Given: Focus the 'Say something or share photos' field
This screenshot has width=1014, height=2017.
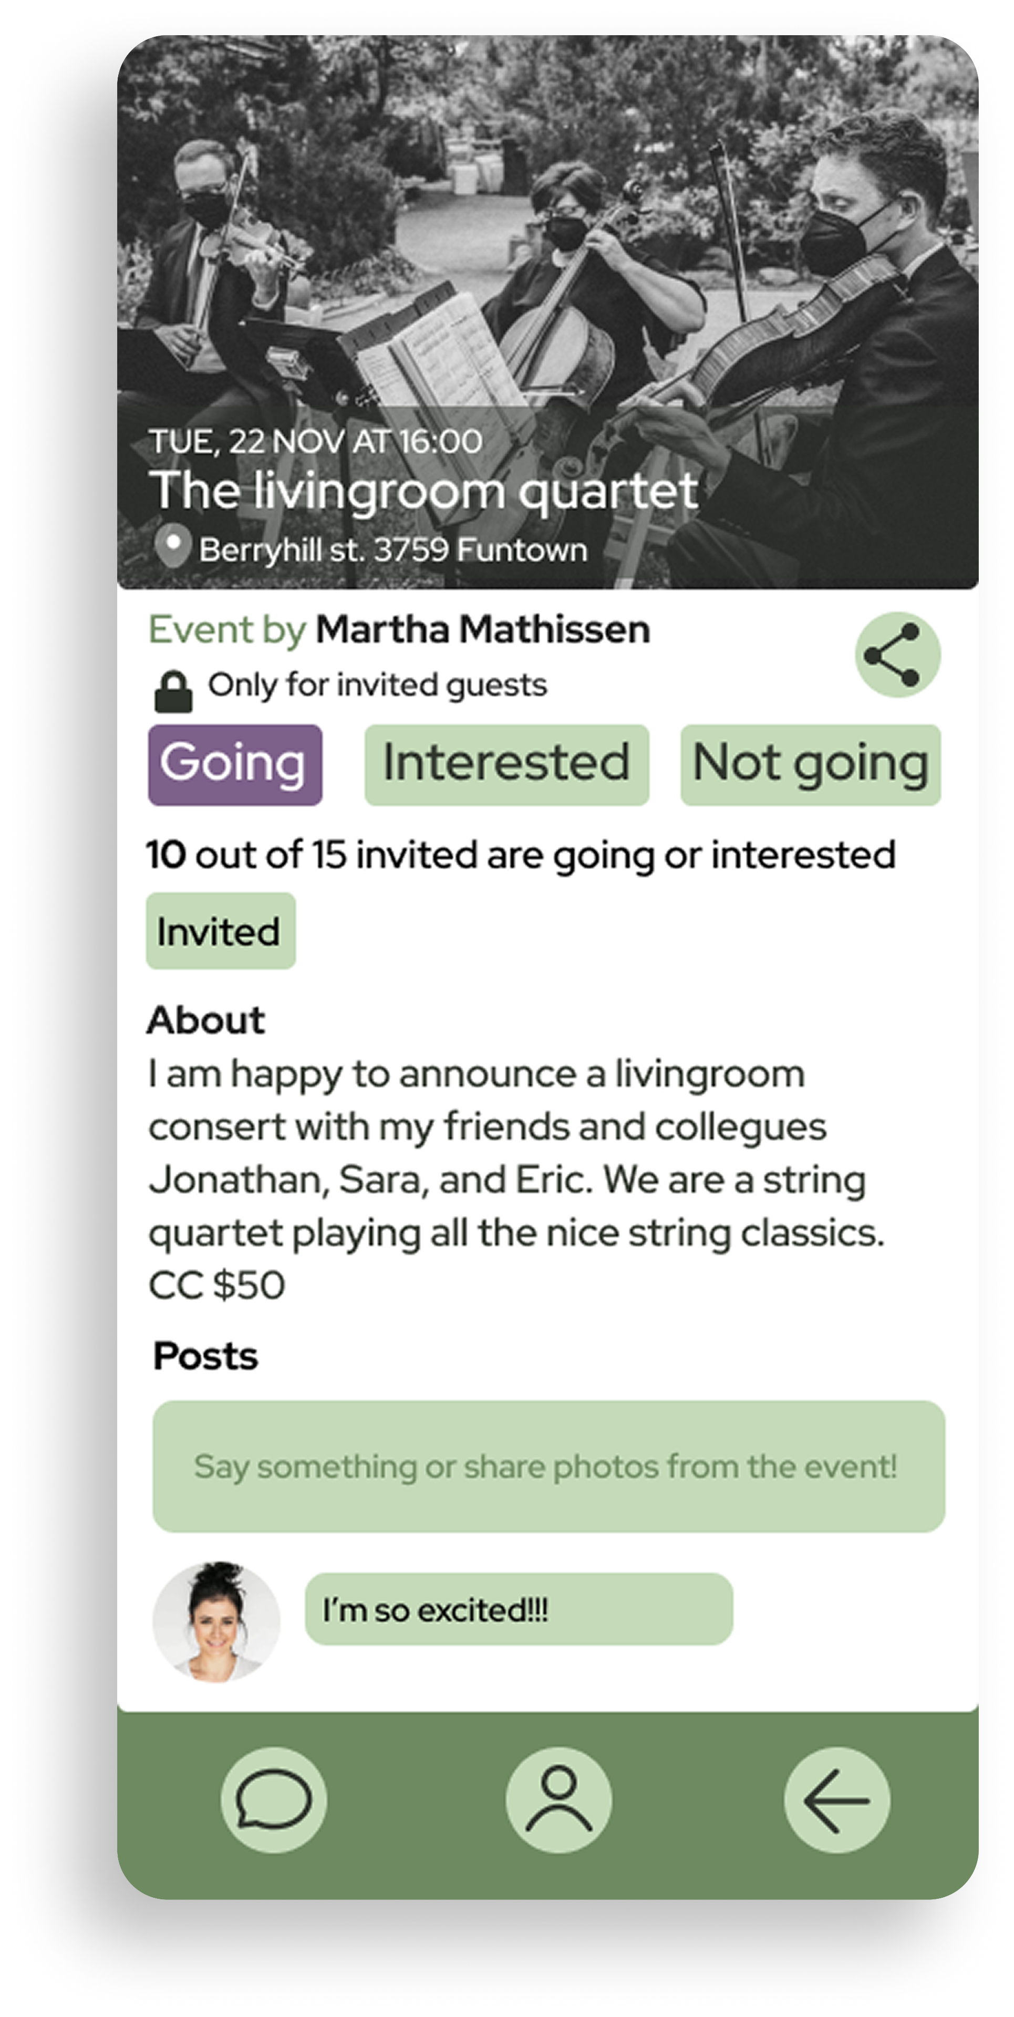Looking at the screenshot, I should pyautogui.click(x=548, y=1466).
